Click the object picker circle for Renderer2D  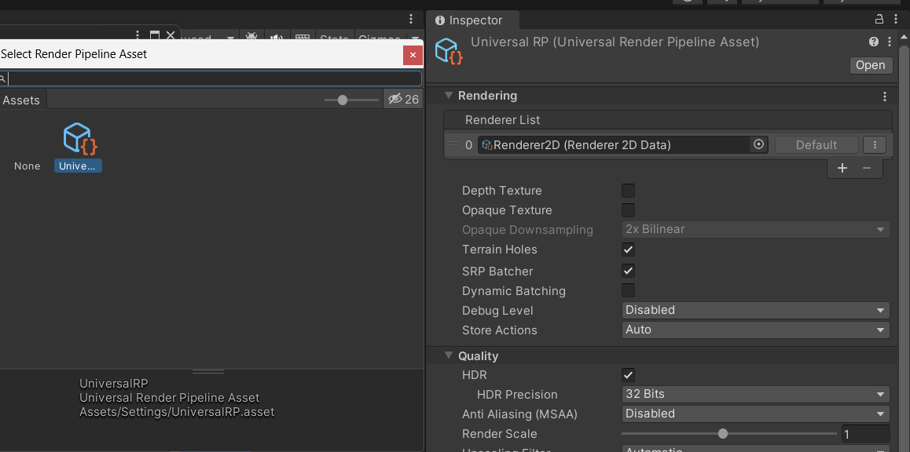click(758, 144)
